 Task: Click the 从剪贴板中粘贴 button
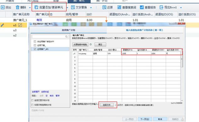tap(80, 44)
